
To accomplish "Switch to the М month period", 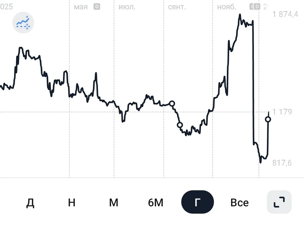I will pyautogui.click(x=114, y=203).
